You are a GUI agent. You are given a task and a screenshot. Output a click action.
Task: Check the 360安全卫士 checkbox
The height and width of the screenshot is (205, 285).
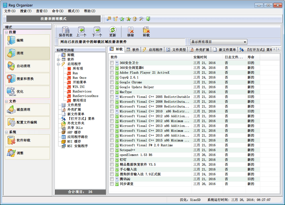[112, 63]
